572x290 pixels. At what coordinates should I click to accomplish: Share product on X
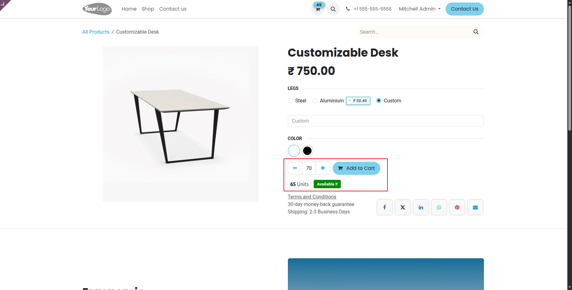(403, 207)
